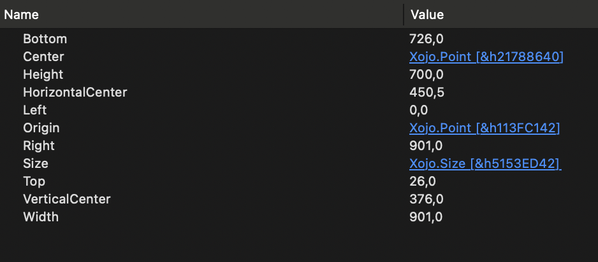Select the Height property row
This screenshot has height=262, width=598.
click(x=299, y=74)
